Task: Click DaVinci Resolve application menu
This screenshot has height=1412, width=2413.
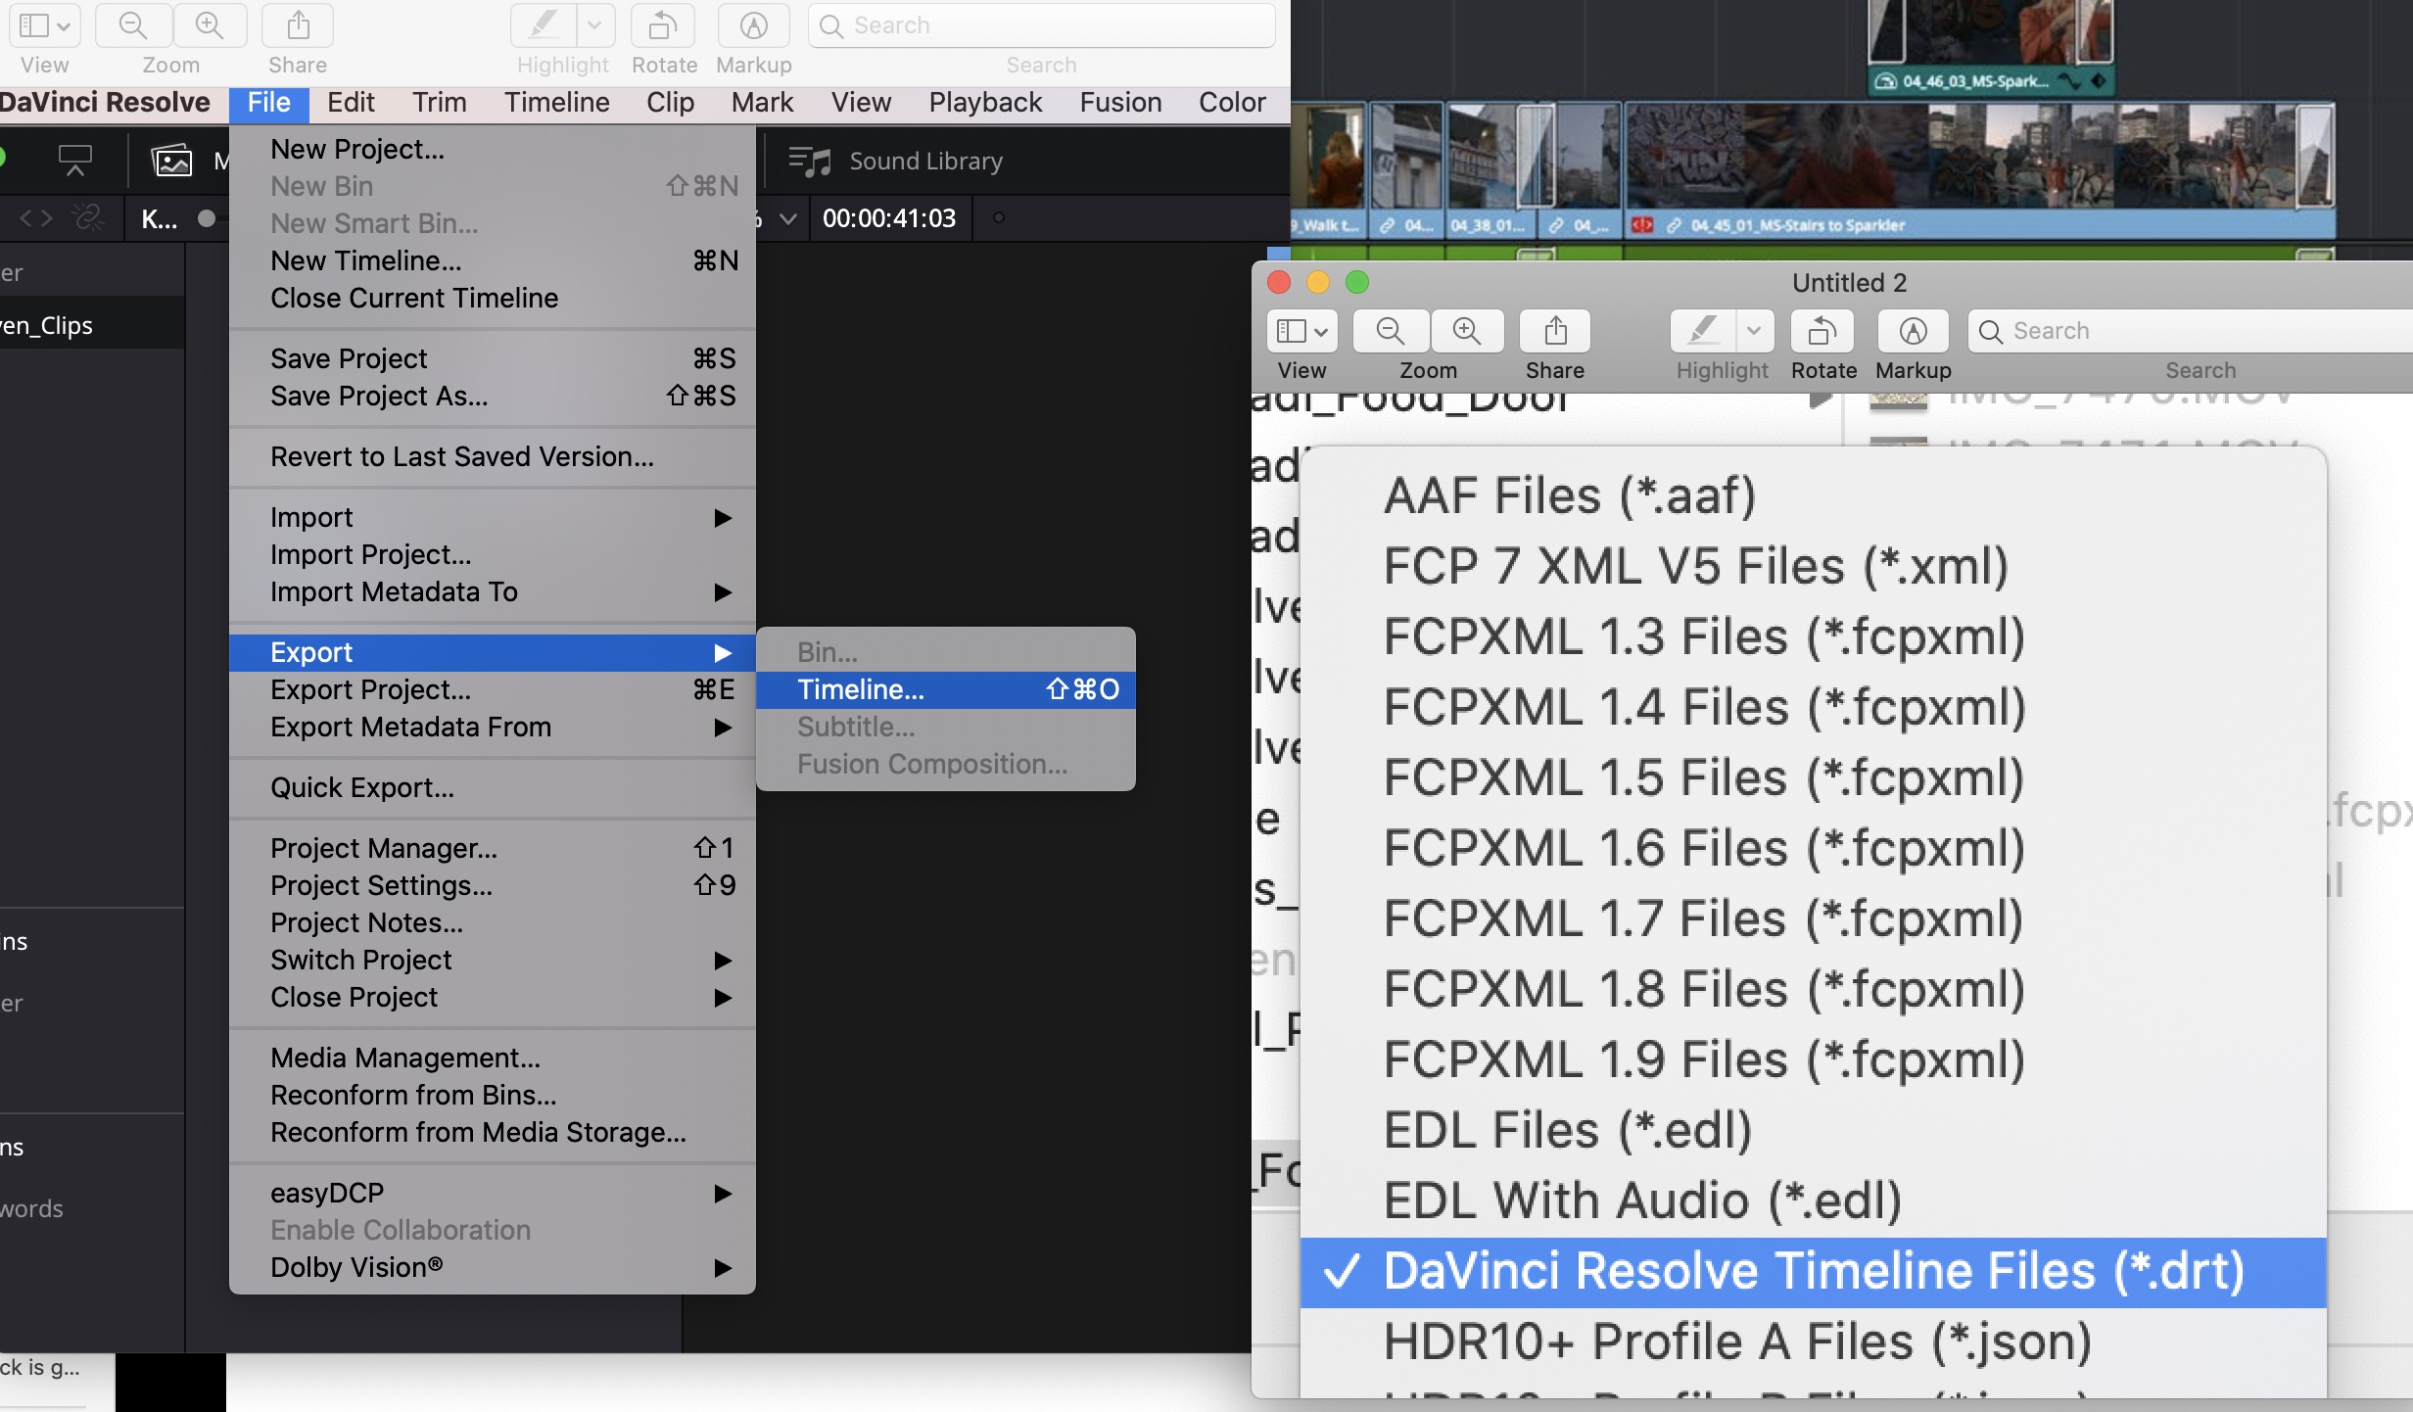Action: click(x=105, y=103)
